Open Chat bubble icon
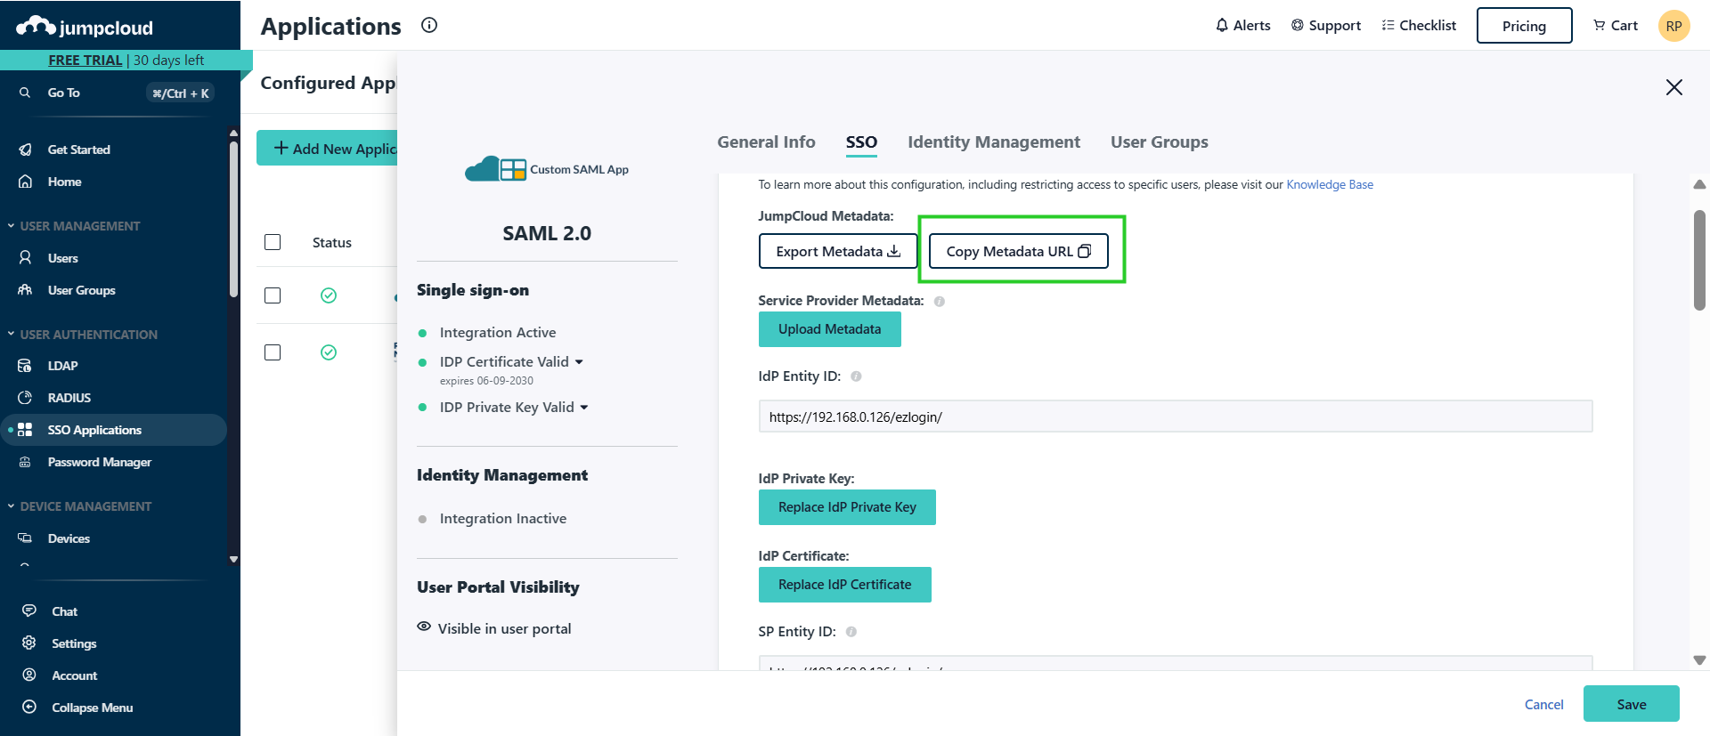 tap(29, 611)
